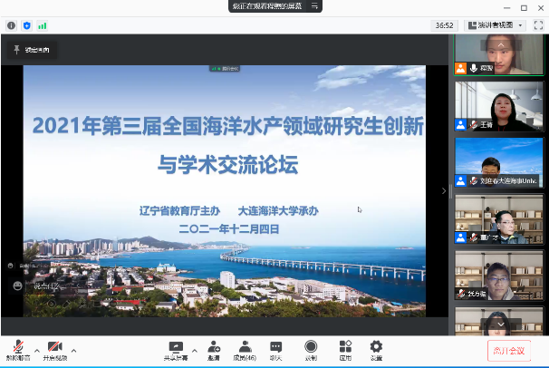Click the muted mic icon on fourth tile

tap(474, 237)
